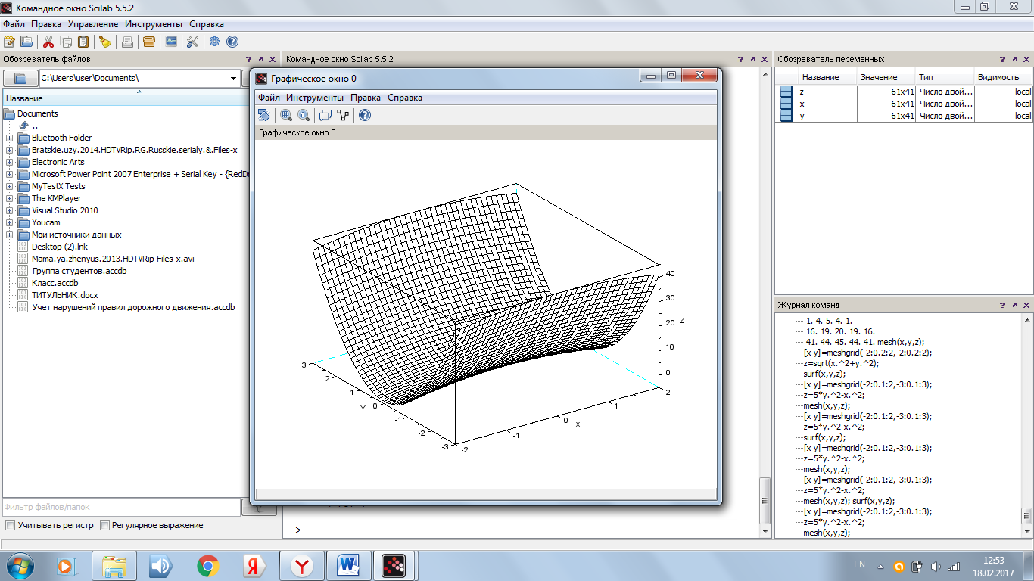Click EN language indicator in tray
1034x581 pixels.
tap(859, 564)
